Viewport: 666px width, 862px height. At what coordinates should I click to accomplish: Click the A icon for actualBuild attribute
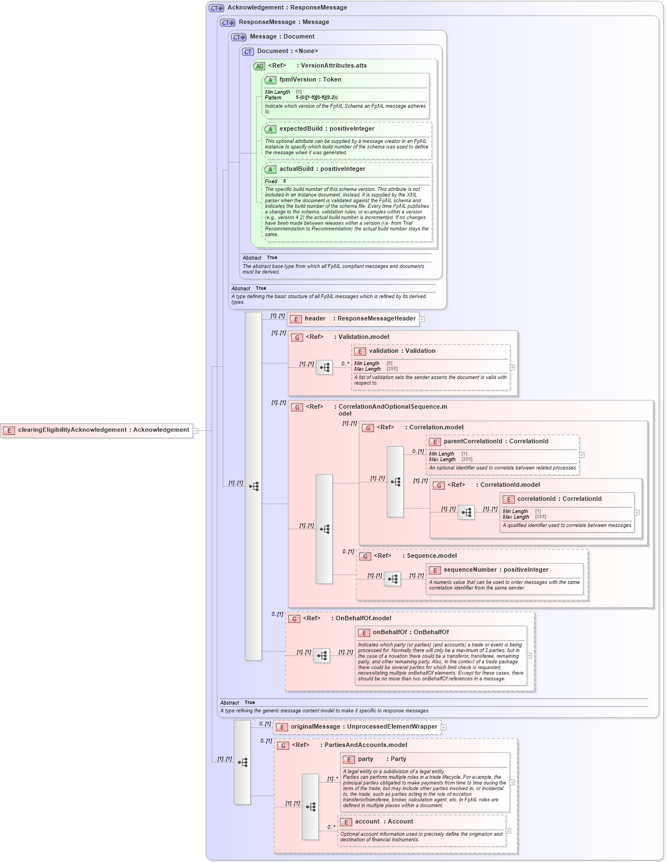click(271, 168)
